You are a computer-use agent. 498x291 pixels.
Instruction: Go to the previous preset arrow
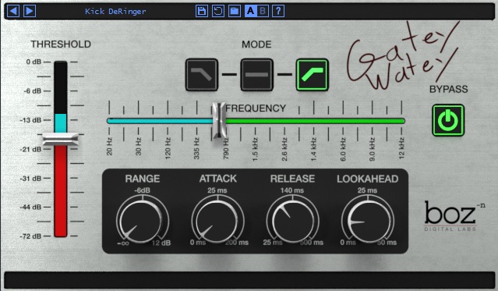tap(13, 11)
